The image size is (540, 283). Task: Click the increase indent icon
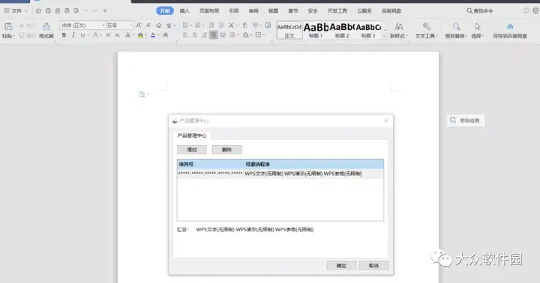(x=221, y=25)
